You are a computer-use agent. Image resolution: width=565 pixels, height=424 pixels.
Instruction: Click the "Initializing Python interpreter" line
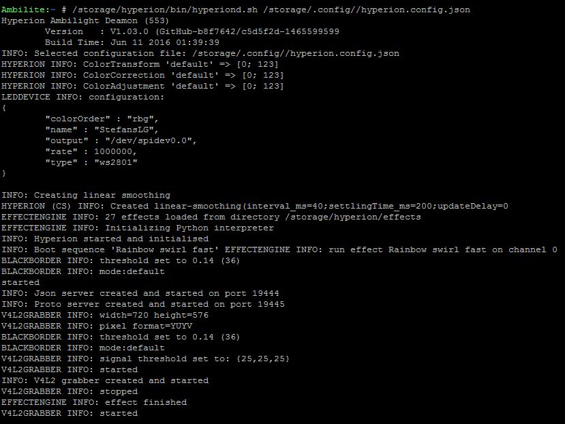(x=138, y=228)
